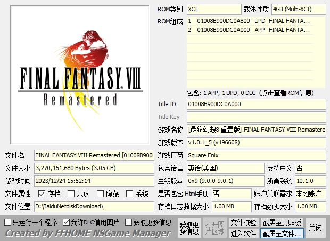
Task: Select APP row 01008B900DC0A000 in ROM list
Action: tap(250, 30)
